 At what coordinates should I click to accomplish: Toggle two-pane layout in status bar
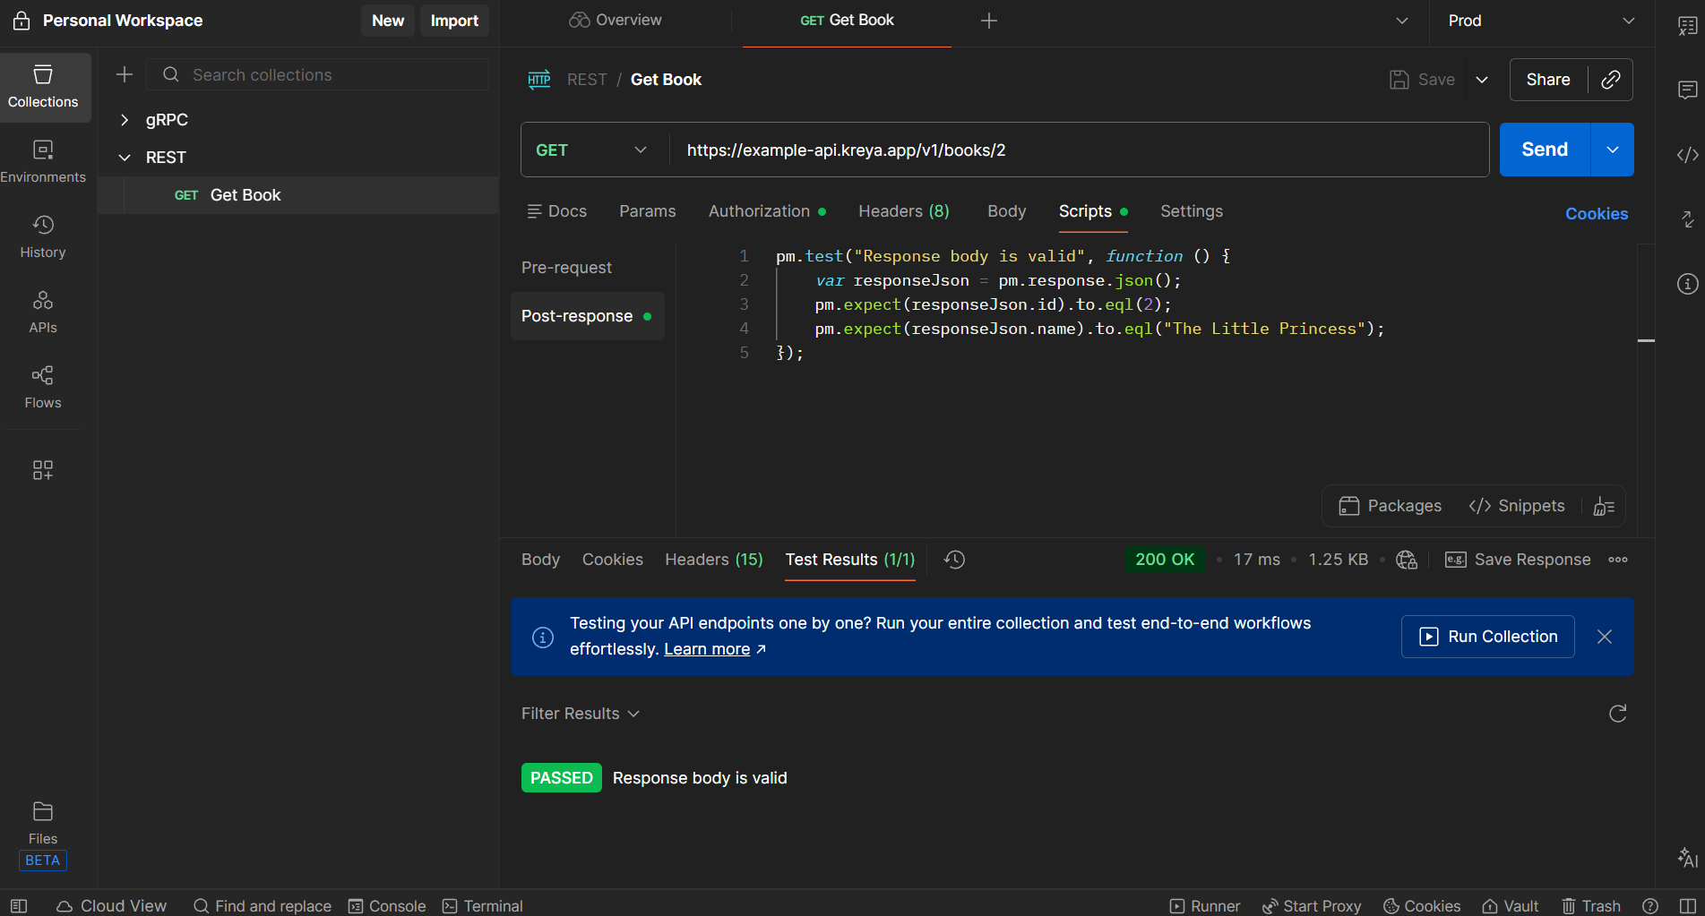pyautogui.click(x=1687, y=906)
